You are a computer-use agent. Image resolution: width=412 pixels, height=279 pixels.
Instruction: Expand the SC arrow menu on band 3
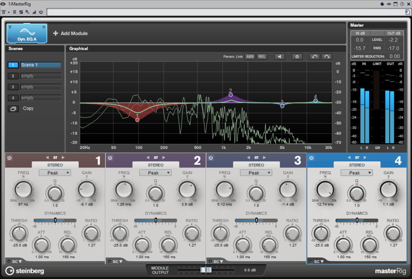pyautogui.click(x=221, y=261)
